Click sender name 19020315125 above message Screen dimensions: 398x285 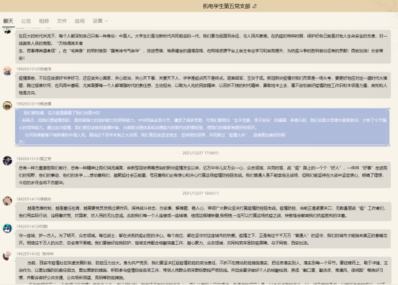(34, 69)
